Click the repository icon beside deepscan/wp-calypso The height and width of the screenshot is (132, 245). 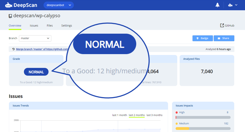(10, 16)
